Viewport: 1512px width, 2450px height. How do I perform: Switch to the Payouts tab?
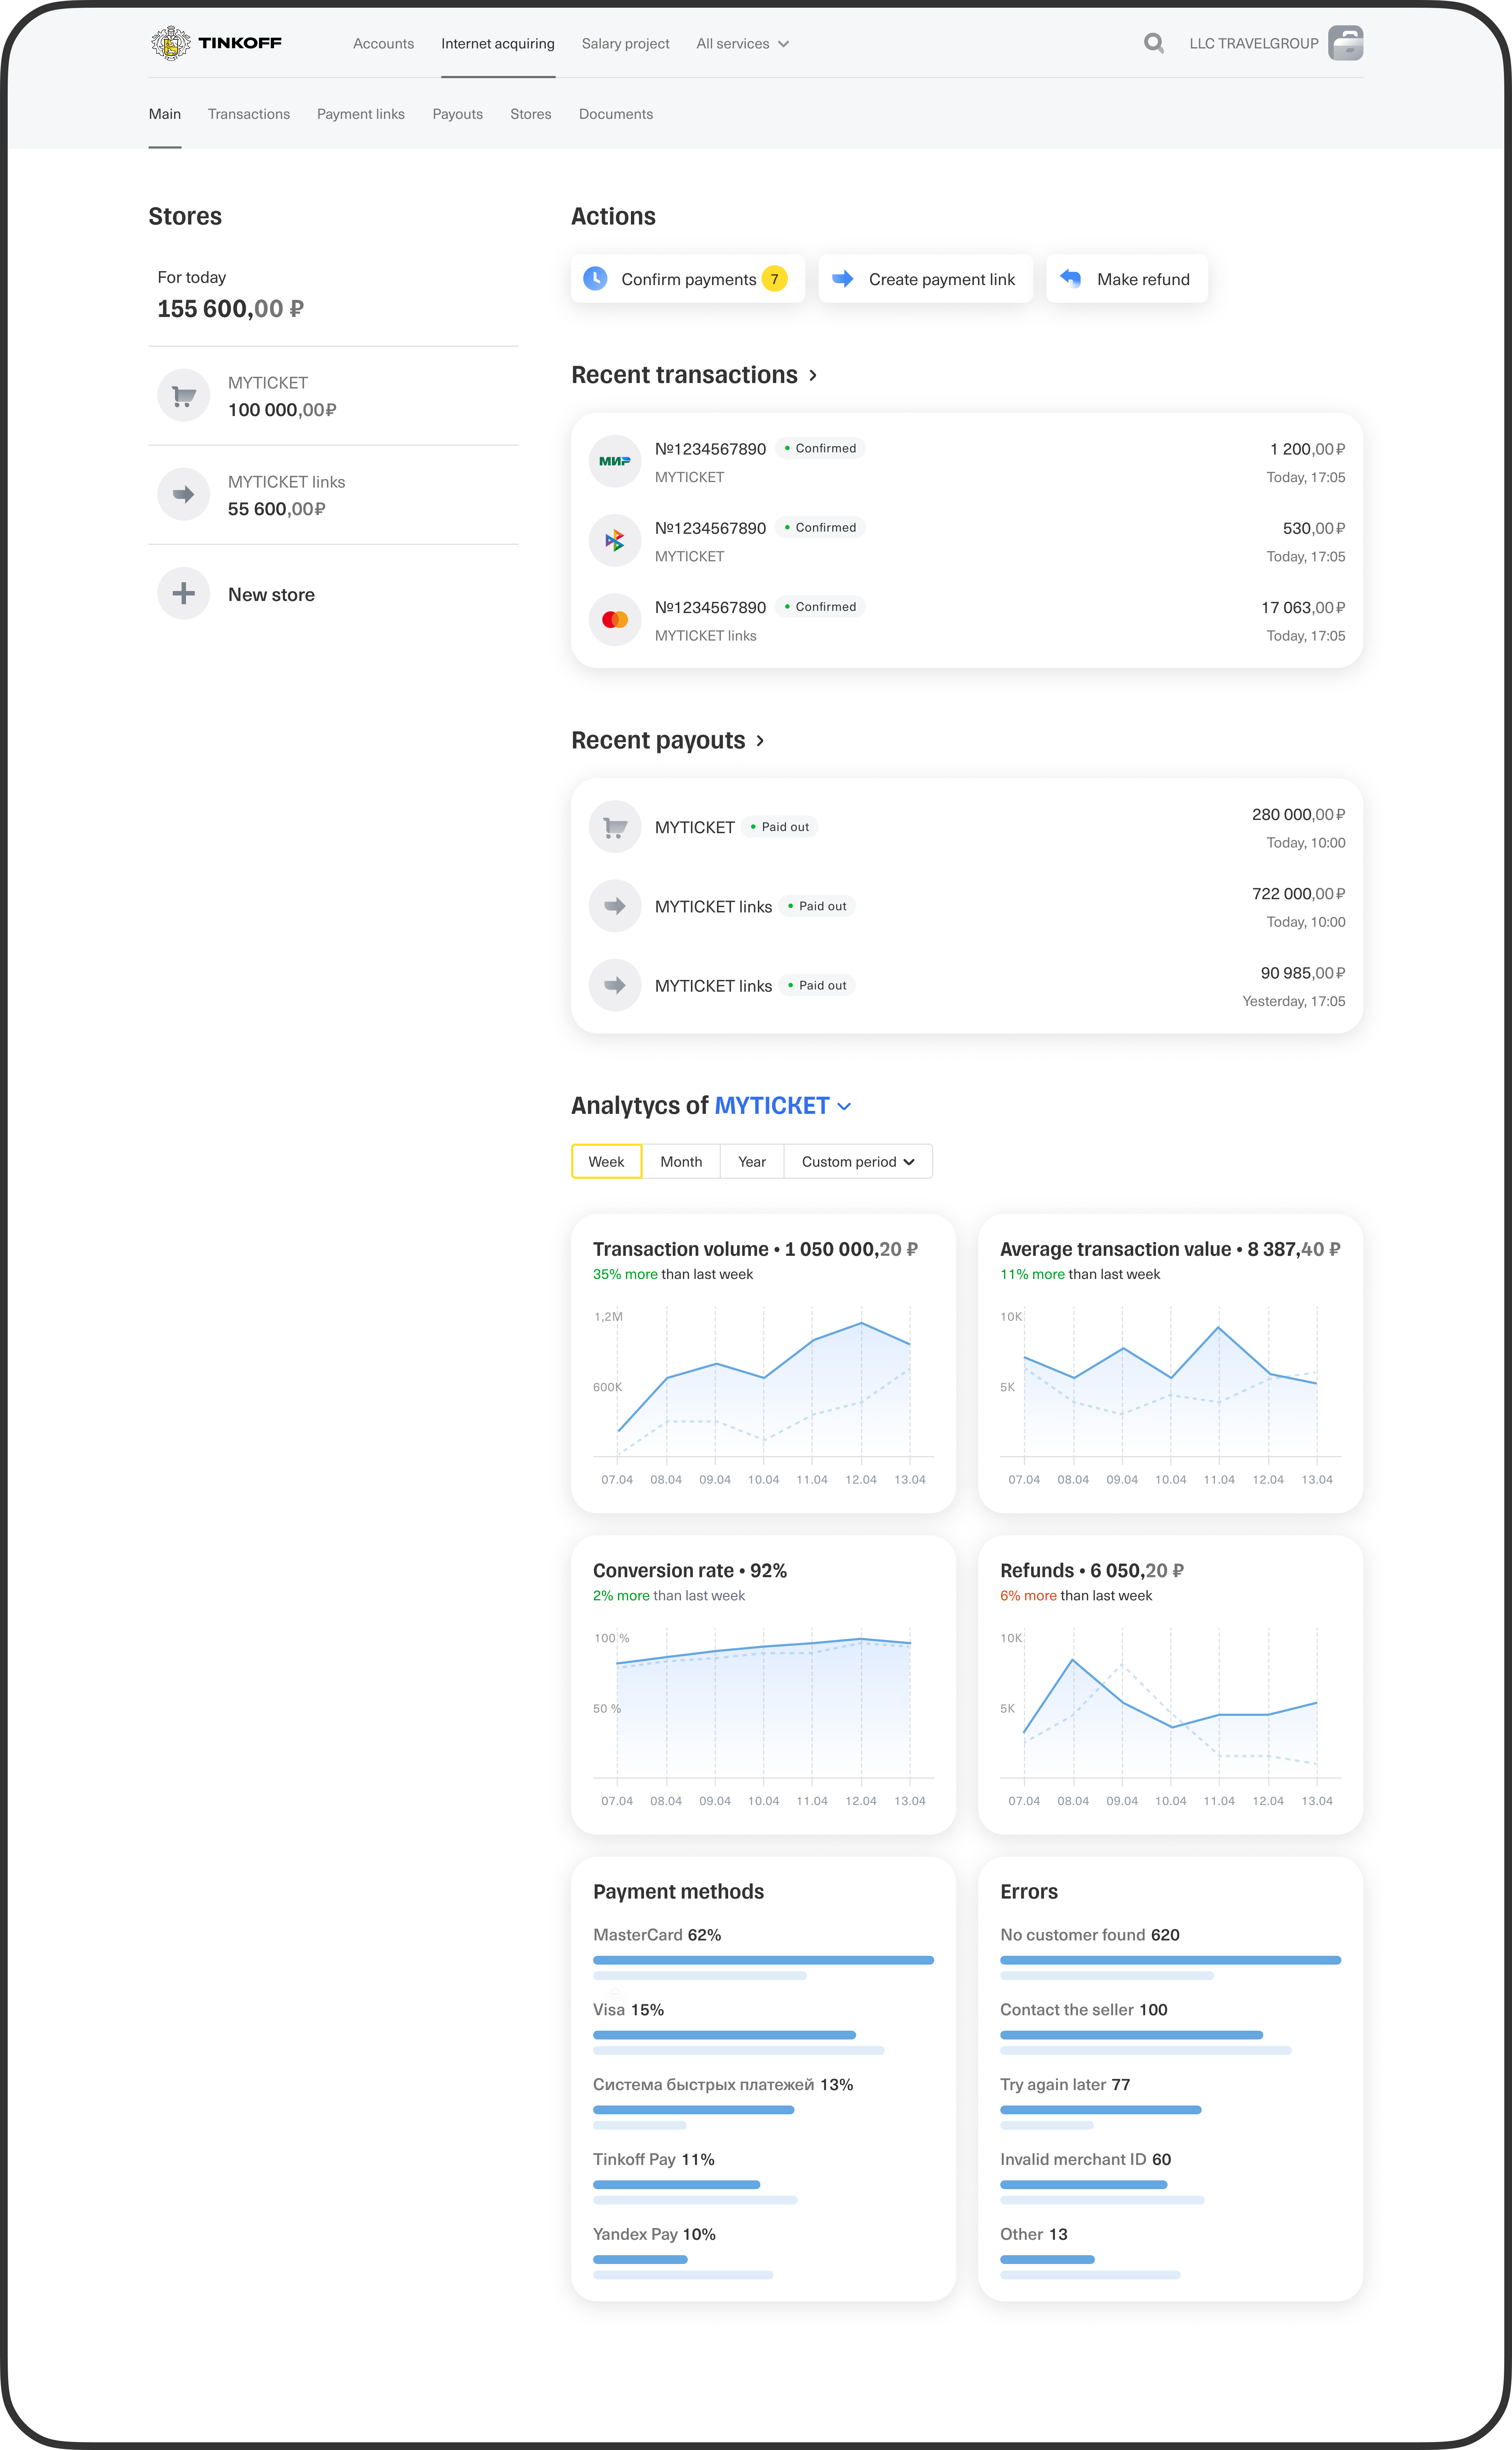point(458,114)
